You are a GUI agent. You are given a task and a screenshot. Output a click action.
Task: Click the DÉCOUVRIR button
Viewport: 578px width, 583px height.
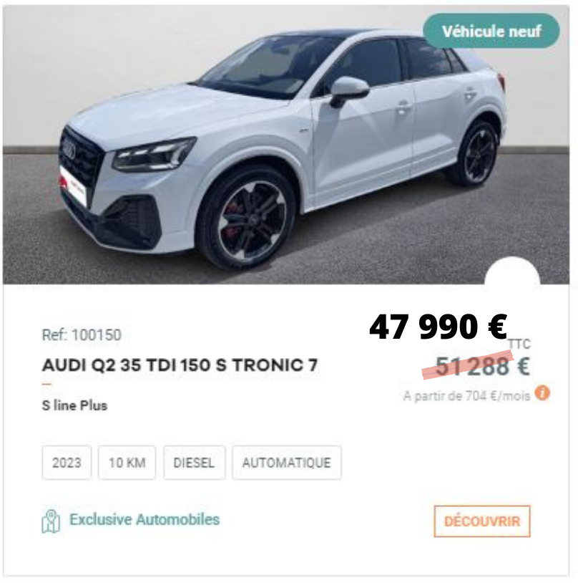point(482,521)
